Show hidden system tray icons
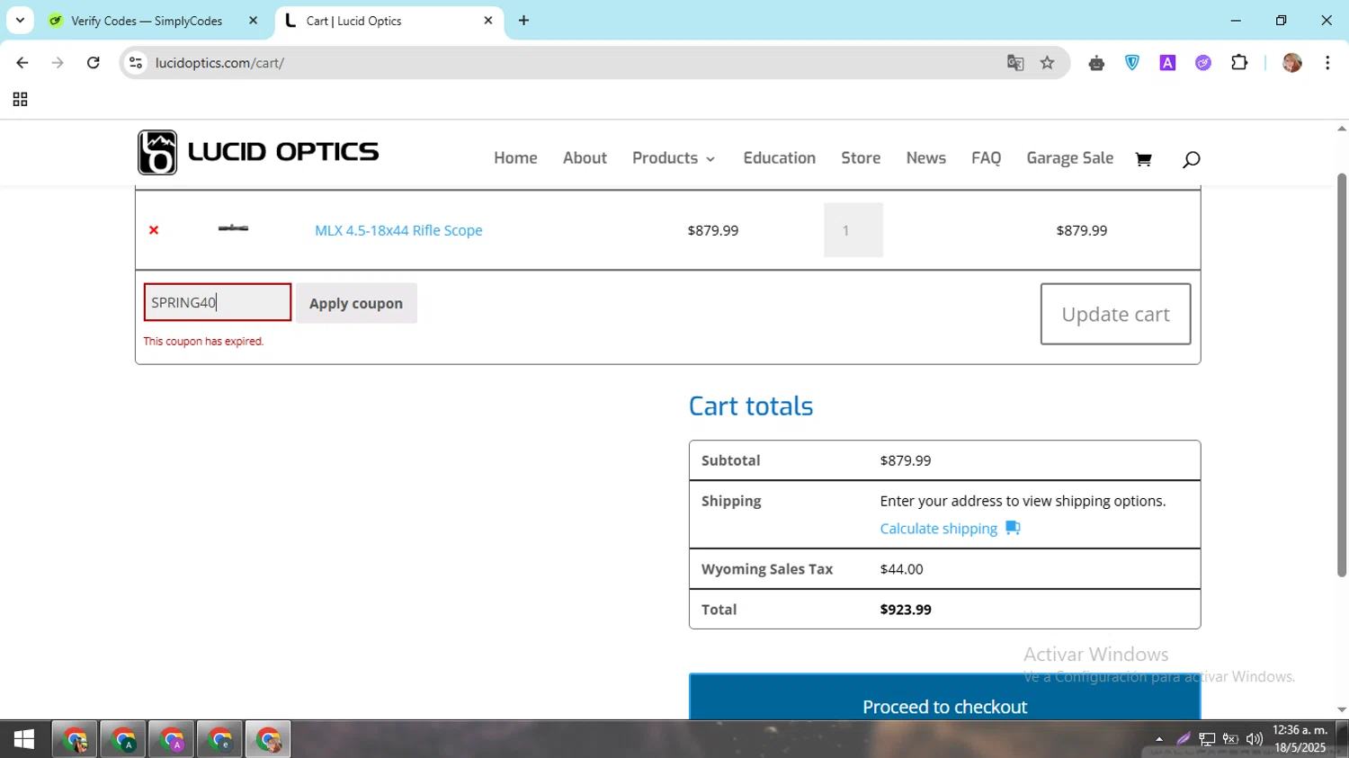Screen dimensions: 1349x758 (x=1159, y=739)
